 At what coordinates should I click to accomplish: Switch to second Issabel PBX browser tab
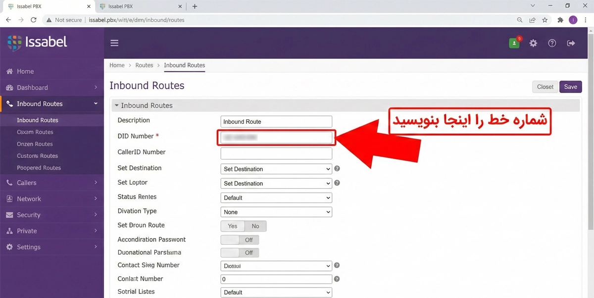[141, 6]
